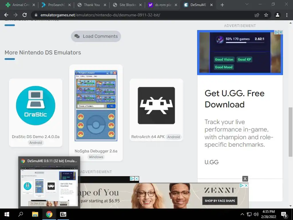Close the U.GG sidebar ad

pyautogui.click(x=281, y=32)
